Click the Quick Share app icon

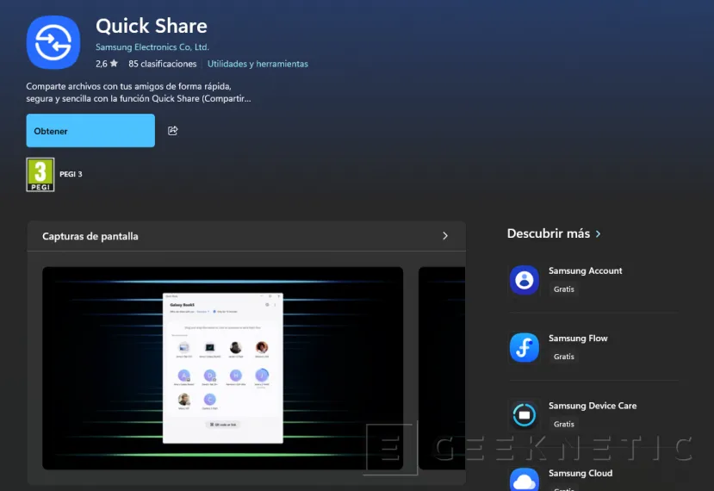53,42
